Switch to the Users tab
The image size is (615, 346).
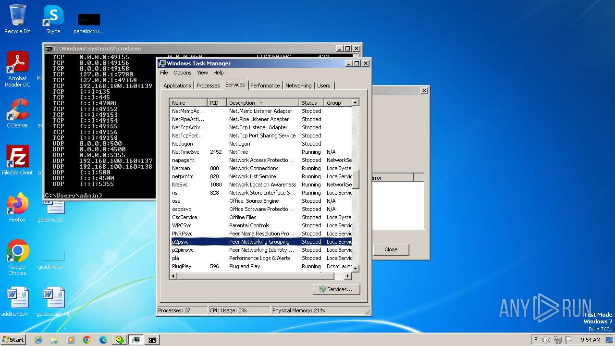point(324,86)
